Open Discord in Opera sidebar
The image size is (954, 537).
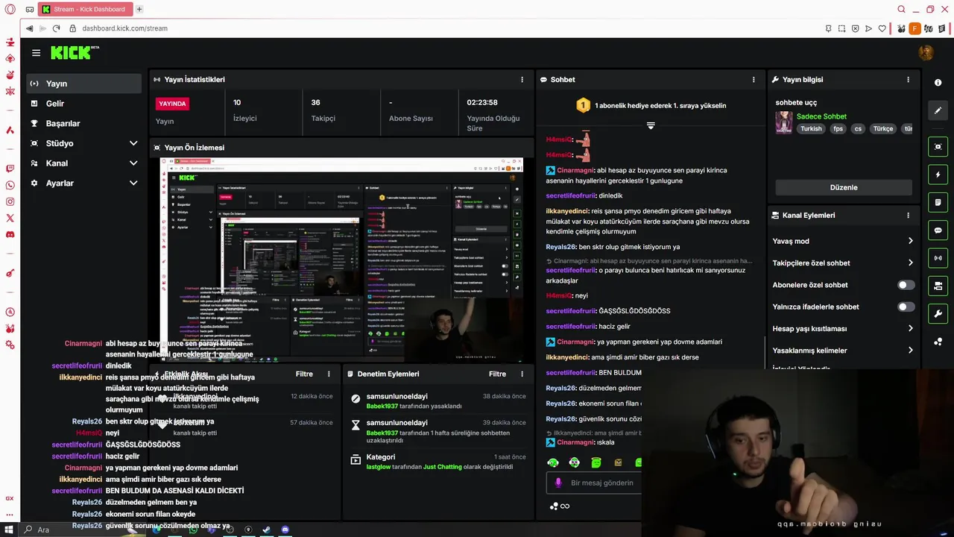pos(10,234)
